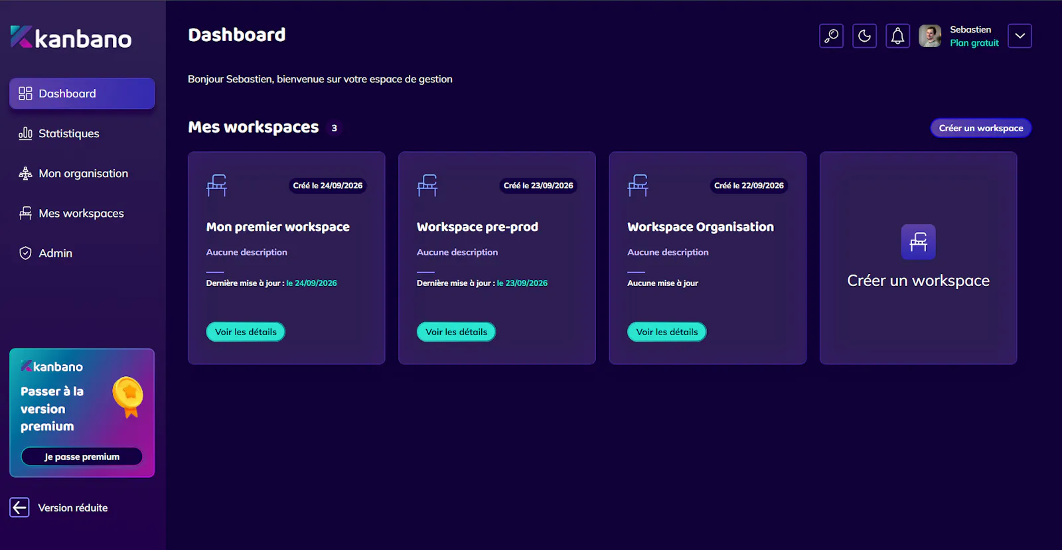
Task: Click the Admin shield icon
Action: (25, 253)
